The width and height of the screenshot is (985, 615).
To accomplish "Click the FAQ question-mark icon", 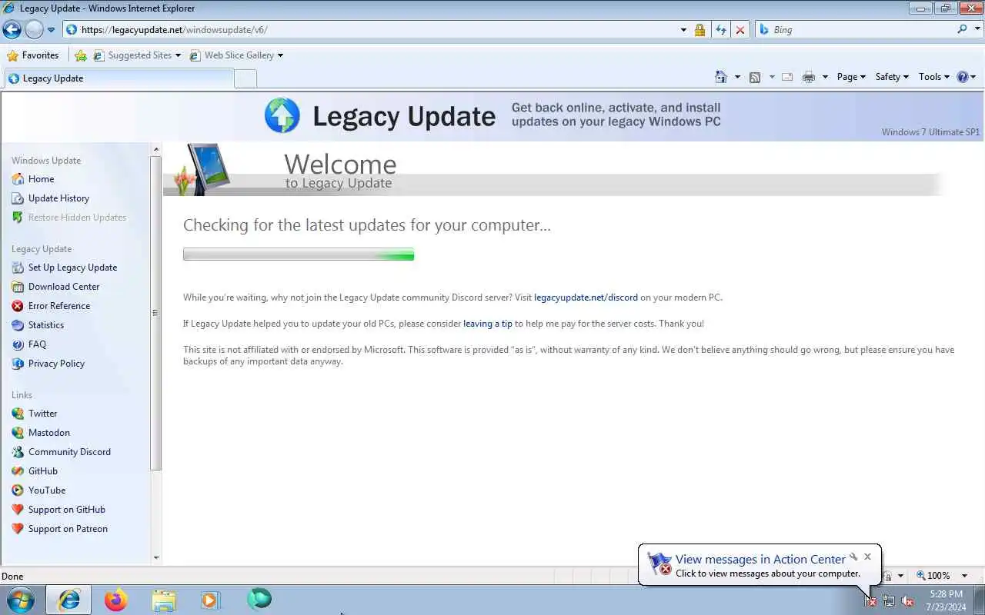I will 18,344.
